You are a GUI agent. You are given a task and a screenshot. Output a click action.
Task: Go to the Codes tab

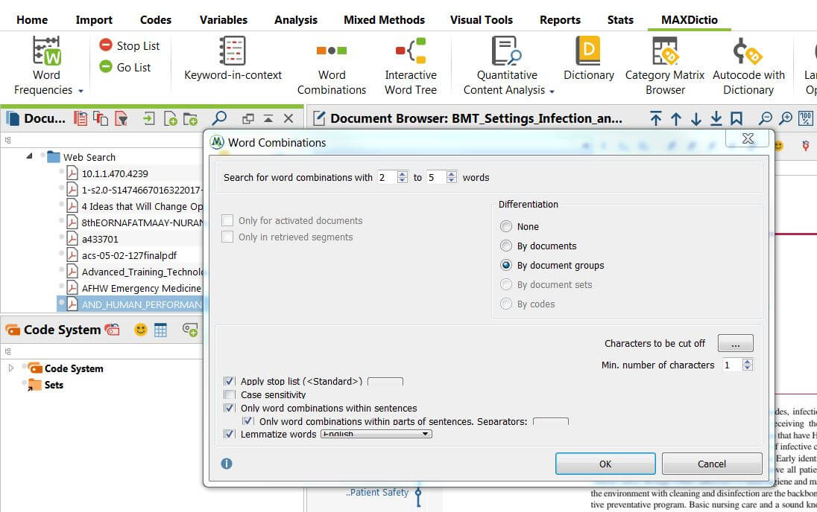click(x=155, y=20)
